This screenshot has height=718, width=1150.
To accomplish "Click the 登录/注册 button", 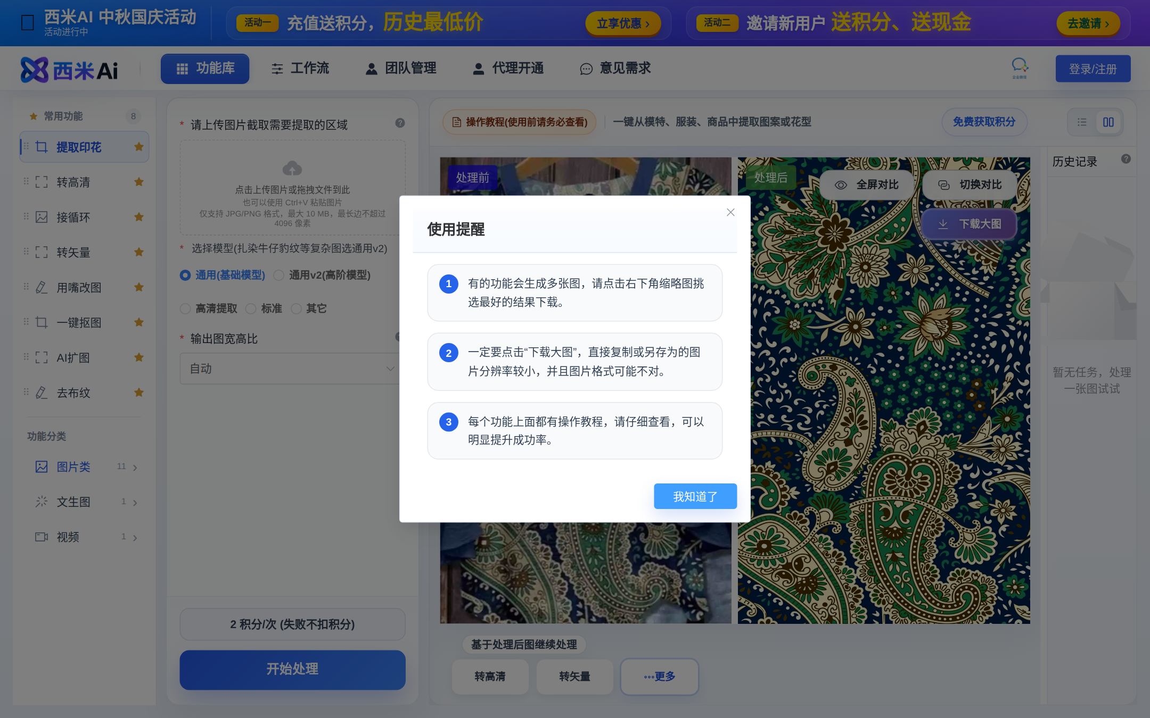I will point(1092,69).
